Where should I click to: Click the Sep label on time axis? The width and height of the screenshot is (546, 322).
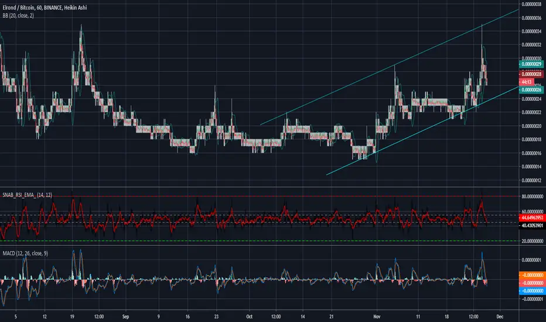coord(126,317)
